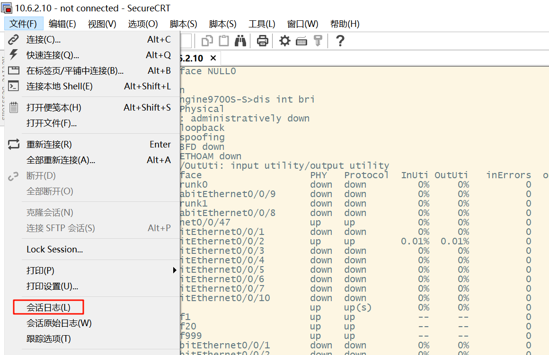Open the 选项(O) menu
This screenshot has width=549, height=355.
coord(142,24)
